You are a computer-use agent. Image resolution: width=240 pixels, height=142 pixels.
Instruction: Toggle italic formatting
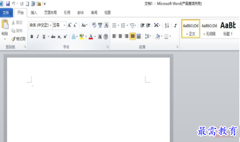[38, 36]
